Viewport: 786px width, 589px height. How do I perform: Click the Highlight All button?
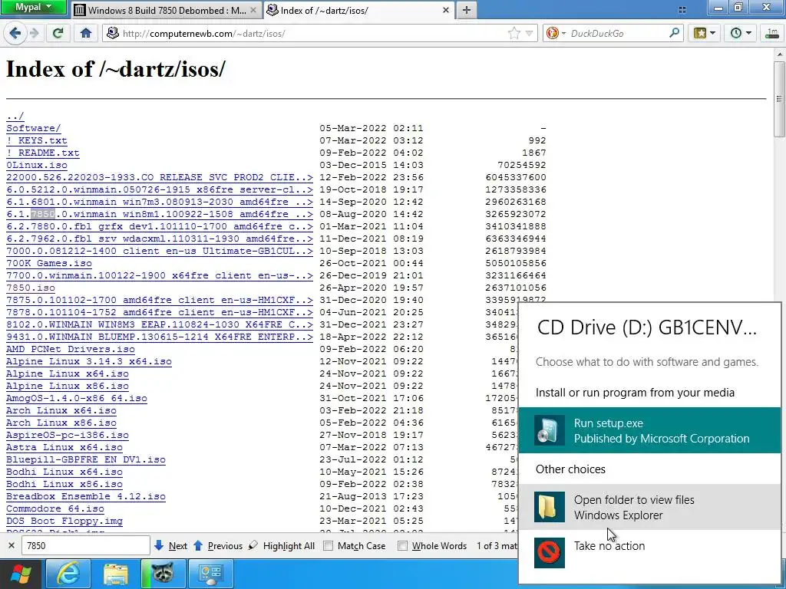point(282,545)
